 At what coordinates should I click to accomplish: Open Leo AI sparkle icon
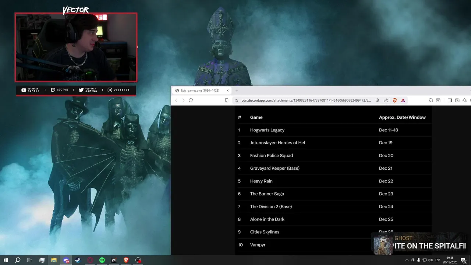pyautogui.click(x=464, y=100)
